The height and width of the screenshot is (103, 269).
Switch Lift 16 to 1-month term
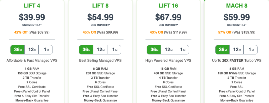coord(182,50)
